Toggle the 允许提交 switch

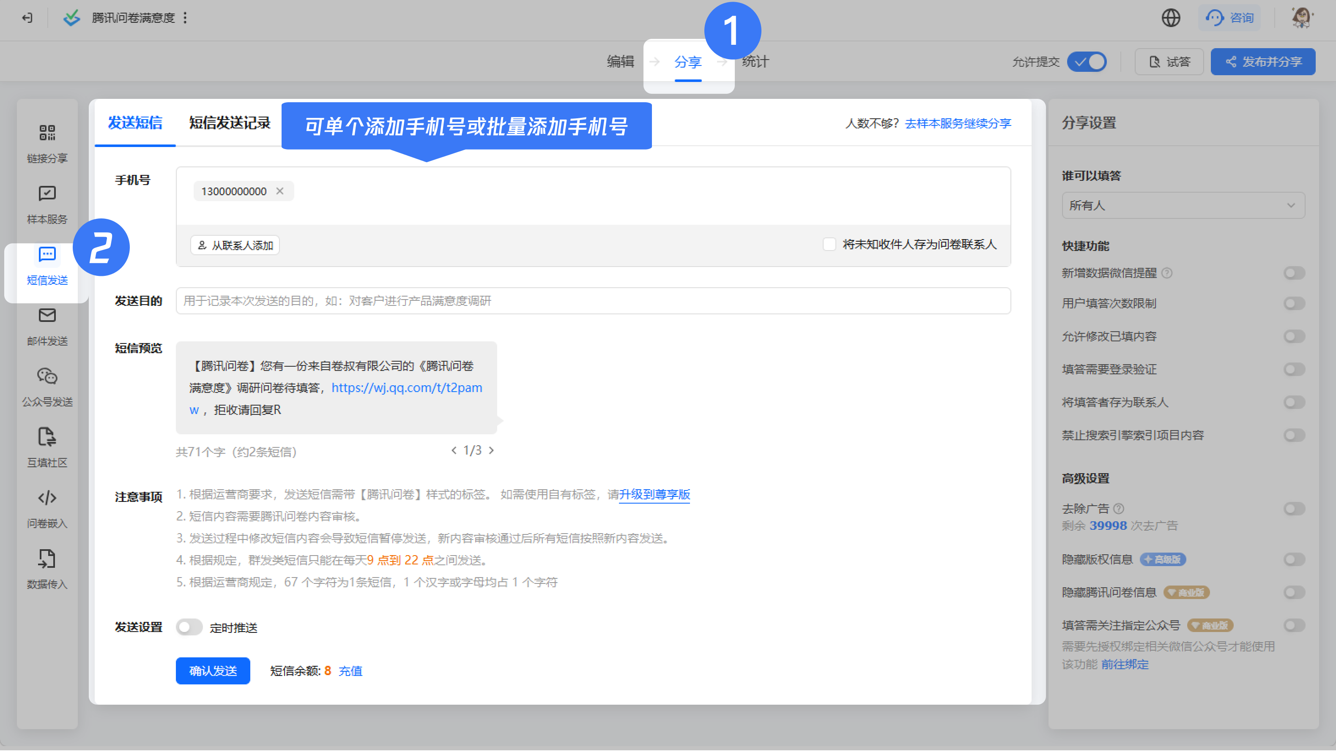click(x=1087, y=62)
